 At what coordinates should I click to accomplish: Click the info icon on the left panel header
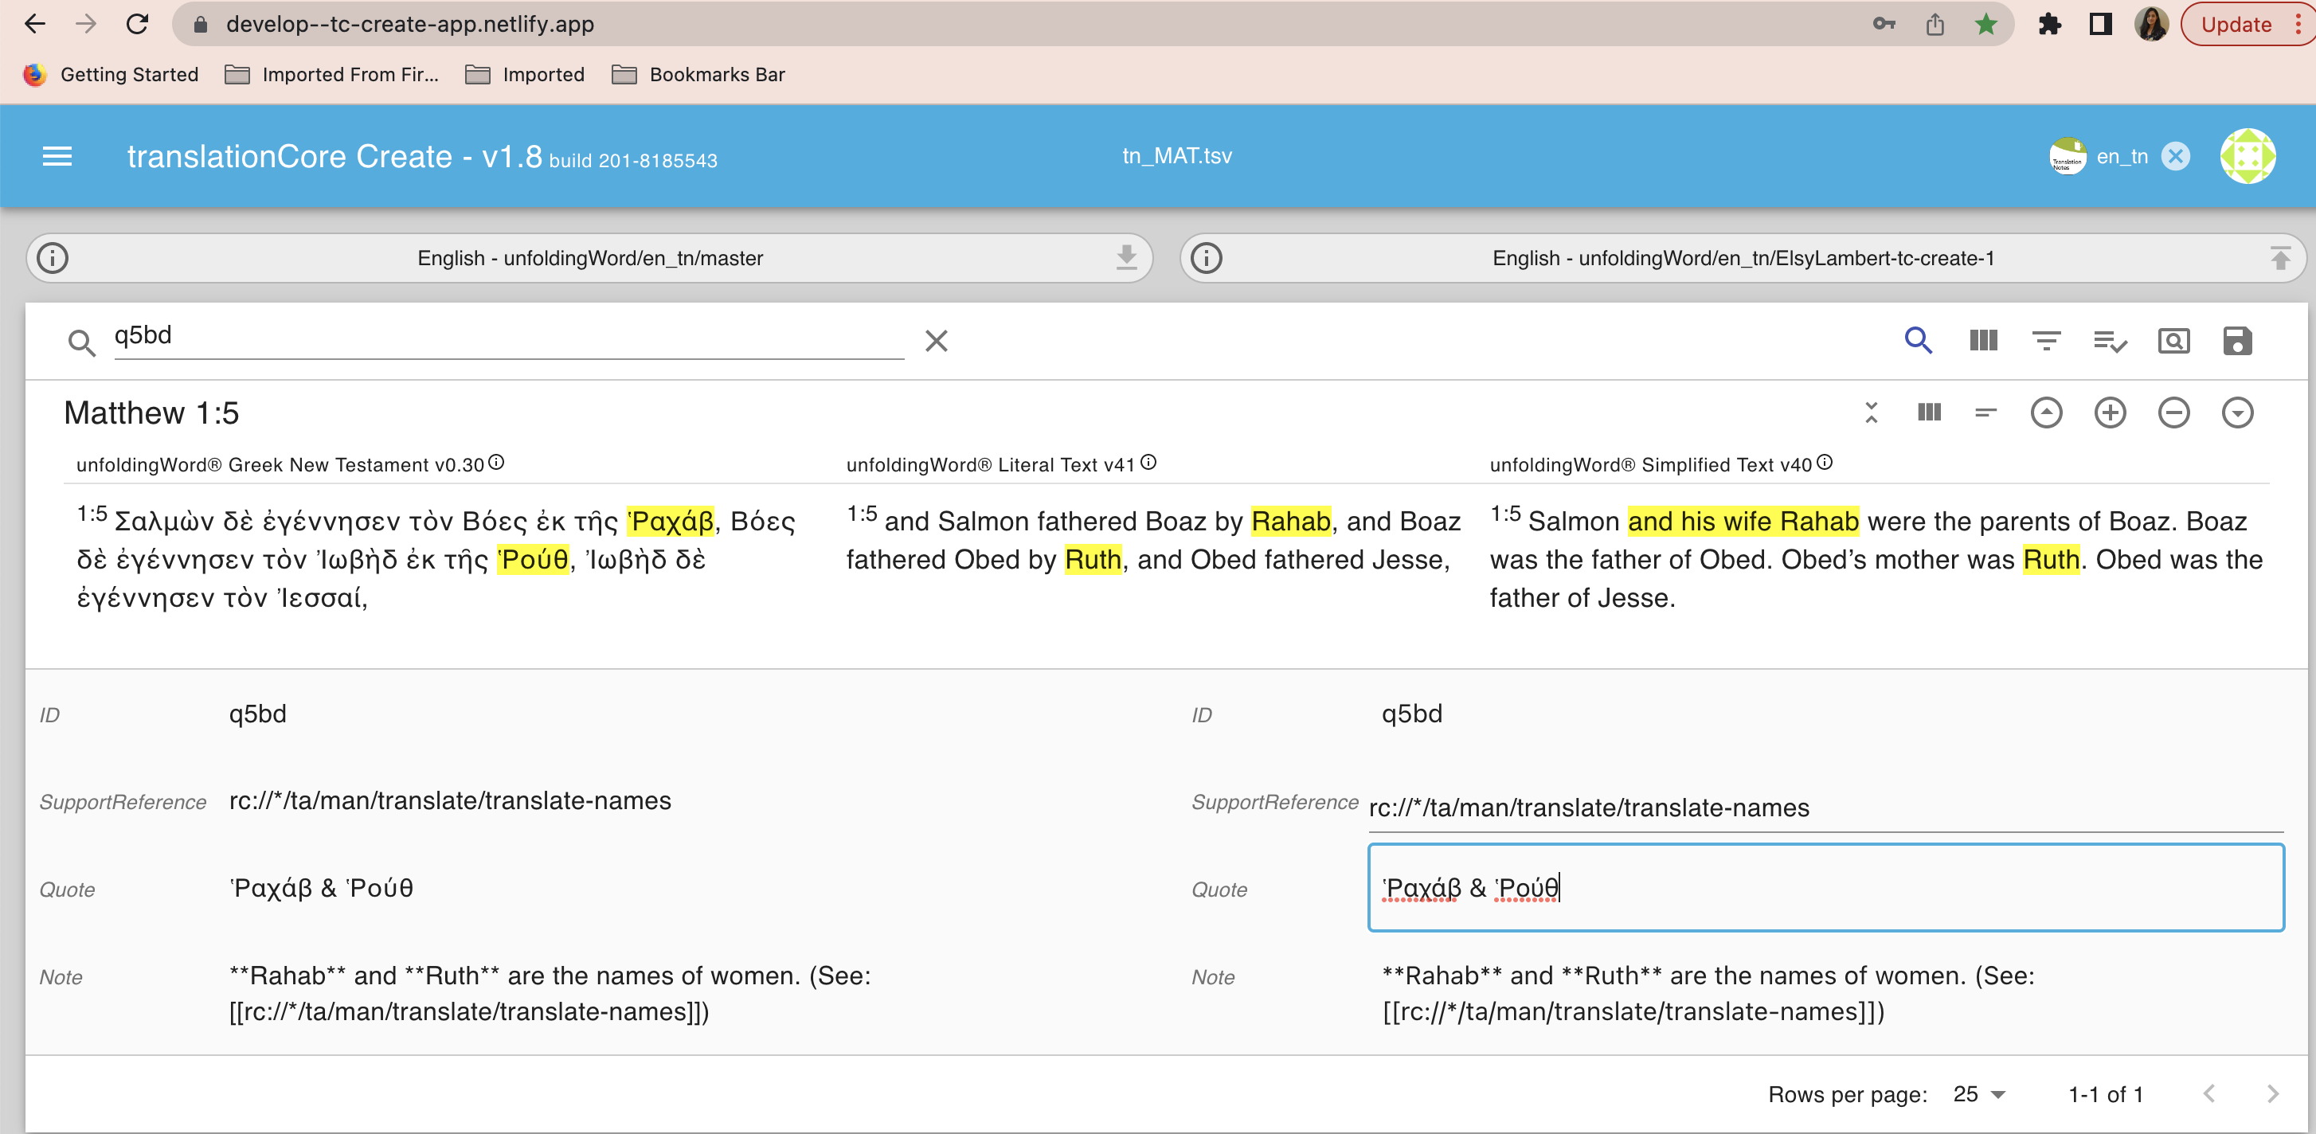[x=53, y=257]
